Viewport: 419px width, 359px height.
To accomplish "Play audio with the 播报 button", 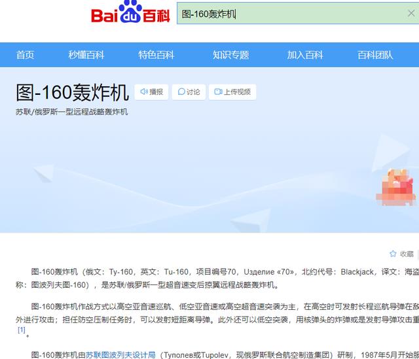I will coord(151,92).
